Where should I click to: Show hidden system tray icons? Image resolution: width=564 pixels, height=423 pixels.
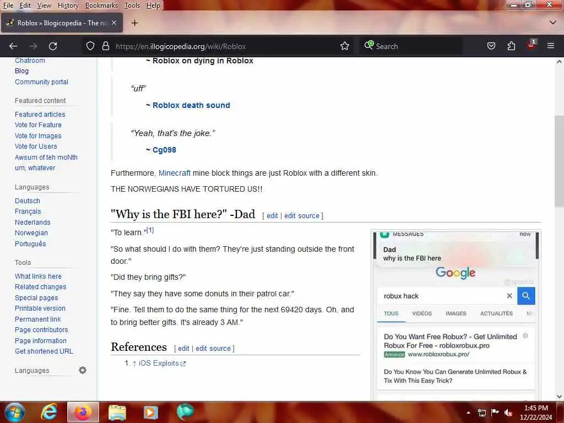[x=468, y=413]
